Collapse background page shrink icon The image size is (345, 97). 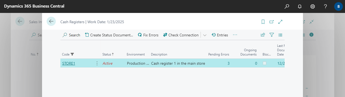(x=312, y=22)
